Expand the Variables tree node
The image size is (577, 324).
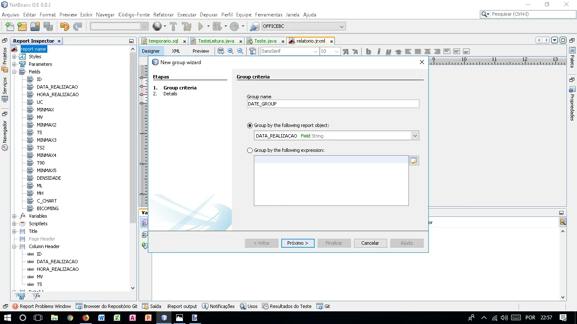(x=14, y=216)
